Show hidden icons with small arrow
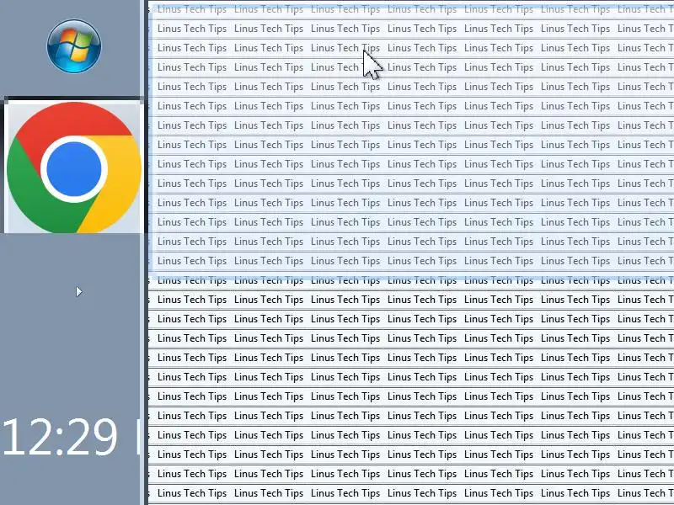The height and width of the screenshot is (505, 674). pos(78,292)
